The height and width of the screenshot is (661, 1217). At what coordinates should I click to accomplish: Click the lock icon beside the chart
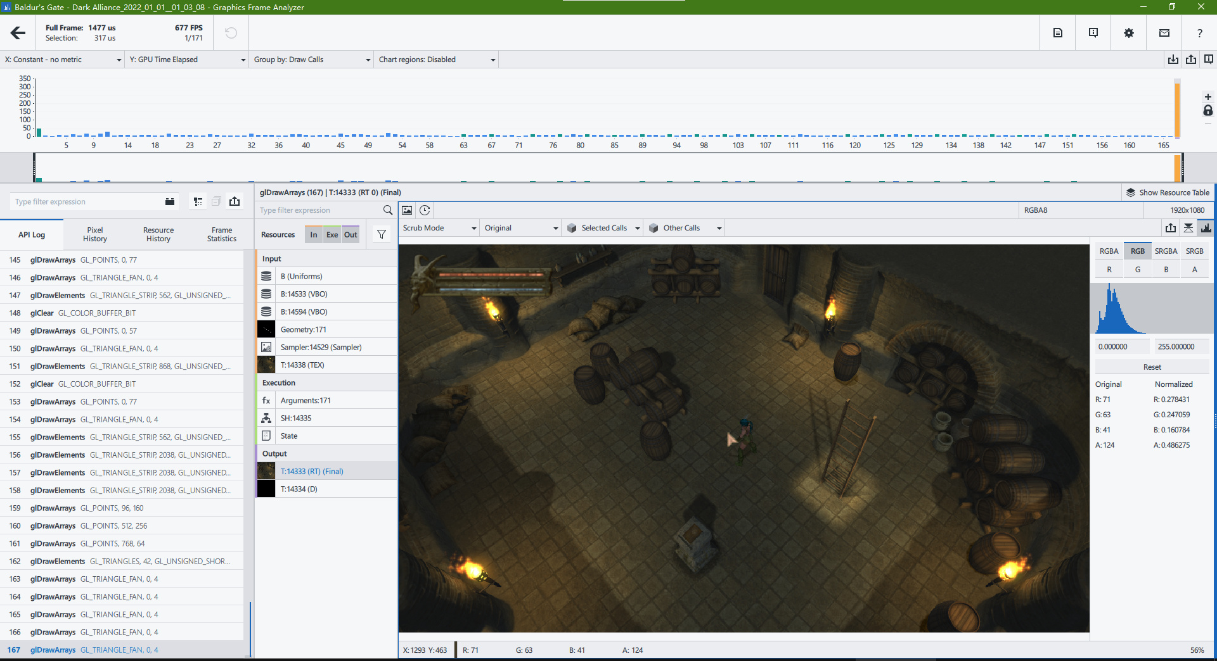(1207, 111)
